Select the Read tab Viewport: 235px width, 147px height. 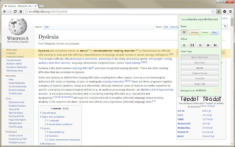pyautogui.click(x=158, y=27)
